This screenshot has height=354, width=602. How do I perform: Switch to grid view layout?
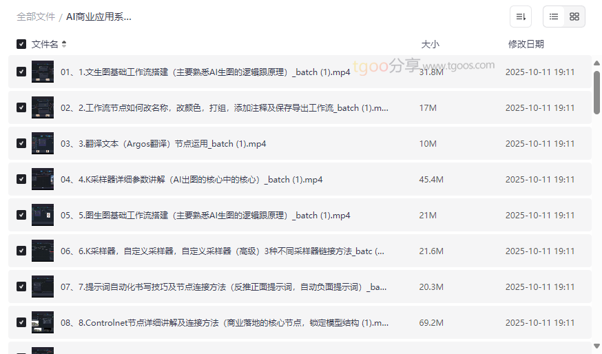coord(574,17)
